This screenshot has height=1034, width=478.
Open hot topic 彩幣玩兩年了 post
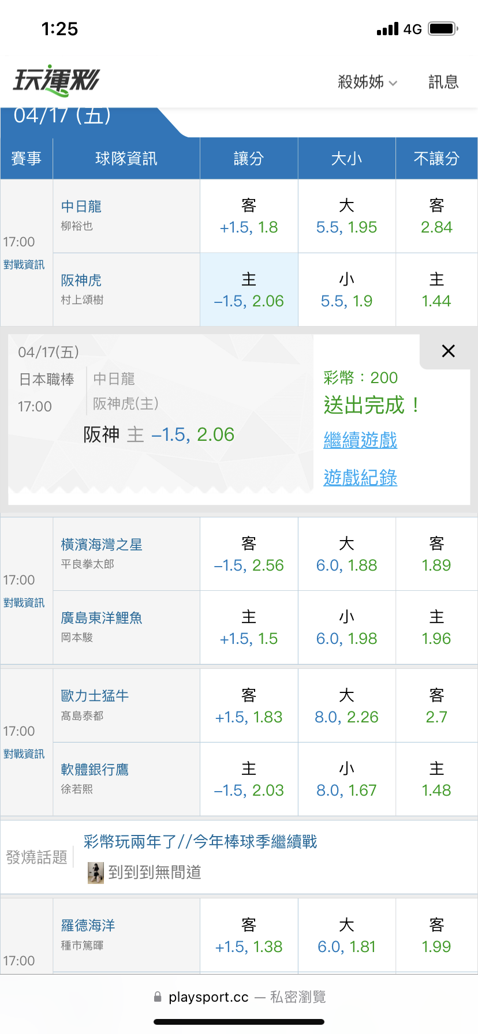200,842
